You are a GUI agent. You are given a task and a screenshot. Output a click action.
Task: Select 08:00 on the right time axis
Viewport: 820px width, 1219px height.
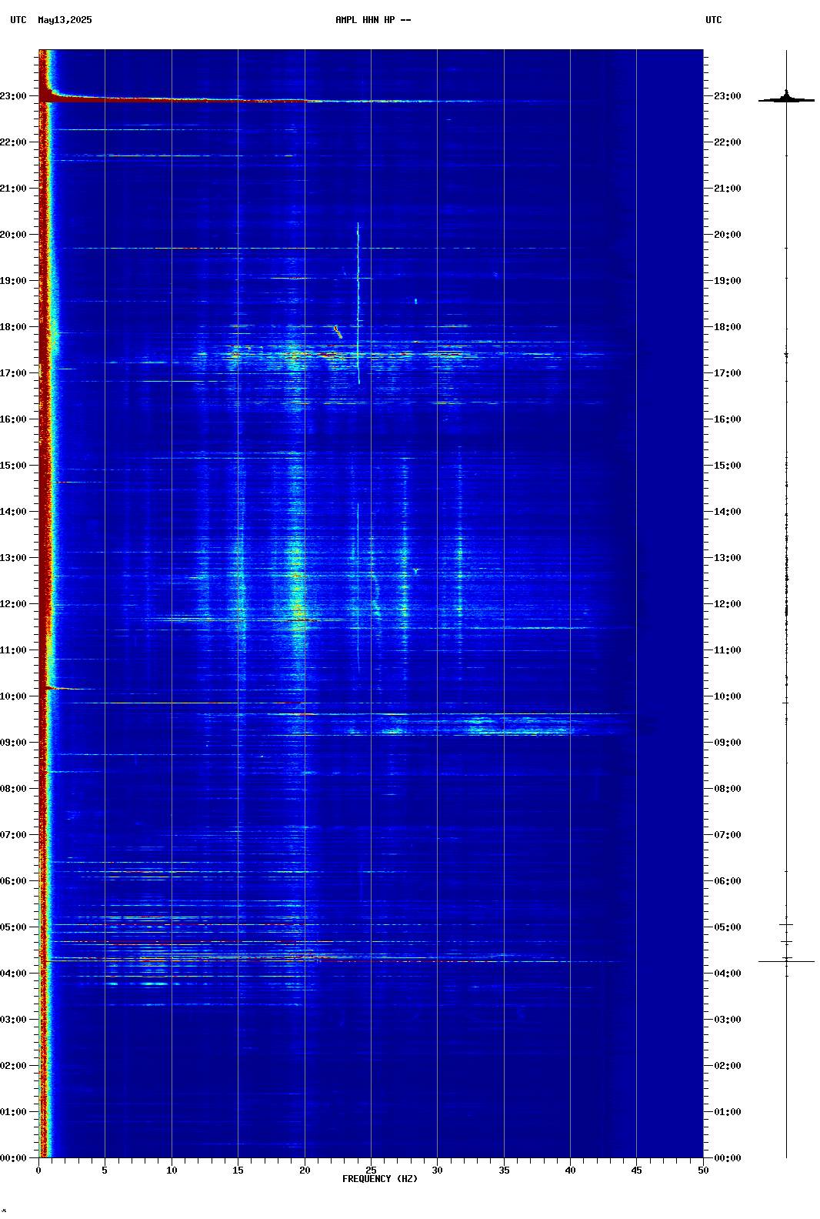pos(728,789)
